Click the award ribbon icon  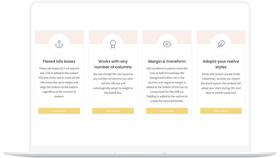(x=113, y=44)
